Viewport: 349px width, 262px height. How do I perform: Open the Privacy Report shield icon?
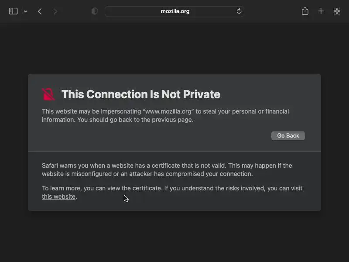coord(94,11)
